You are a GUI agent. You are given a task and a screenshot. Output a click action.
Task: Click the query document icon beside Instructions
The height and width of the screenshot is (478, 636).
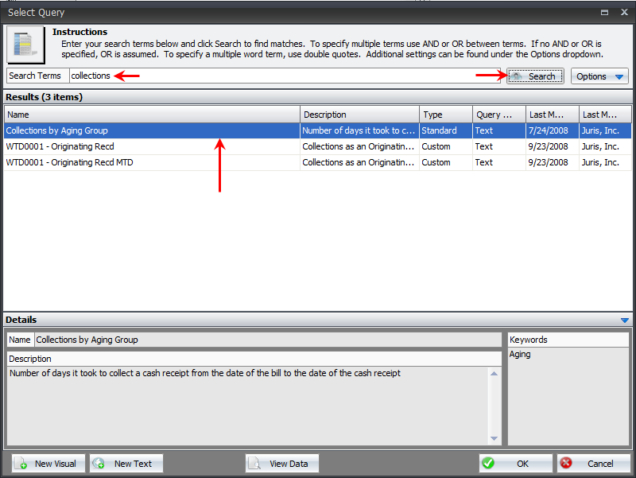(25, 45)
